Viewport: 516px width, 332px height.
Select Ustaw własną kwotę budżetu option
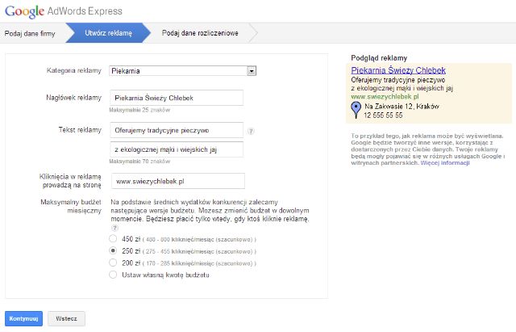click(x=114, y=275)
